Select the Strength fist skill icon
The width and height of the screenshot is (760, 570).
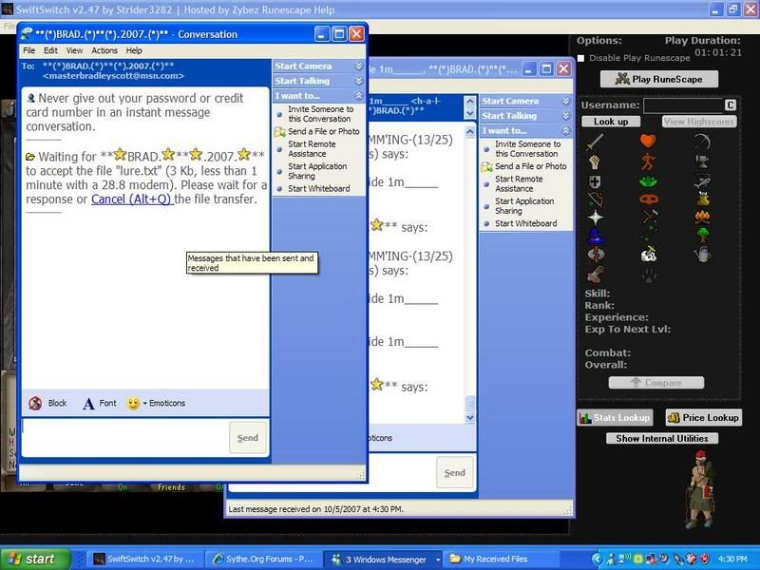(x=595, y=161)
